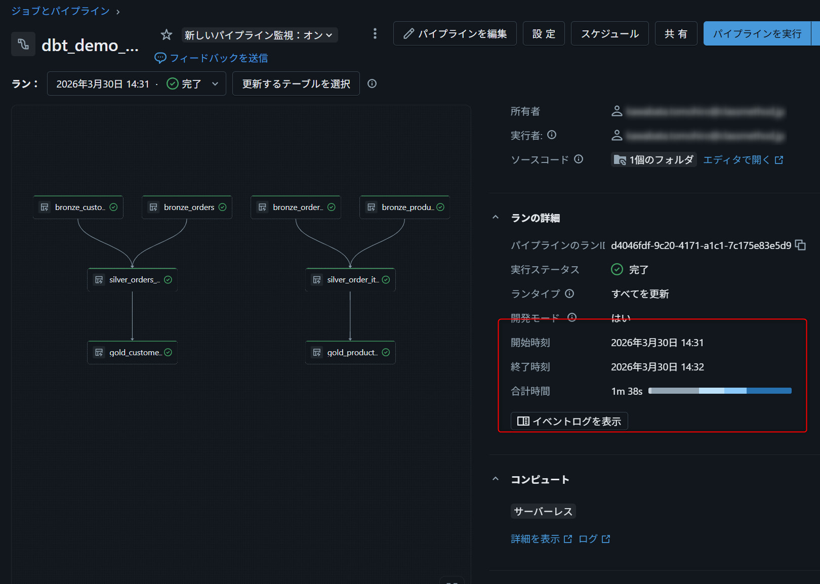
Task: Click the user icon in 実行者 row
Action: click(617, 135)
